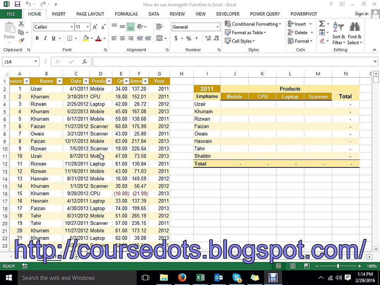This screenshot has width=380, height=285.
Task: Toggle Italic formatting
Action: 45,38
